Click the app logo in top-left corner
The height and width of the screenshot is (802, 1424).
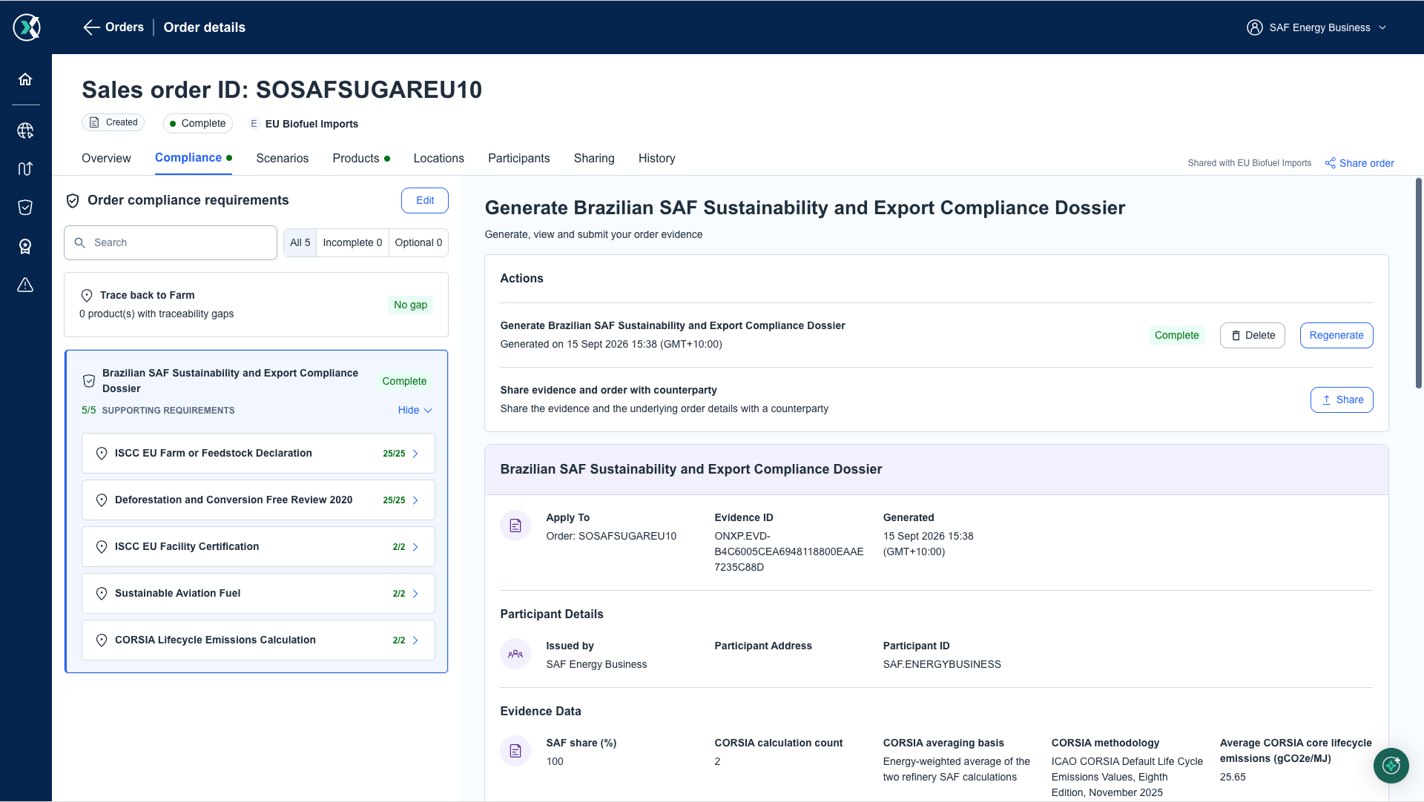pos(27,27)
